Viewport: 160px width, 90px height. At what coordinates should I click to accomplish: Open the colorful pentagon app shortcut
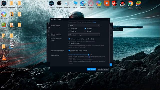point(99,4)
